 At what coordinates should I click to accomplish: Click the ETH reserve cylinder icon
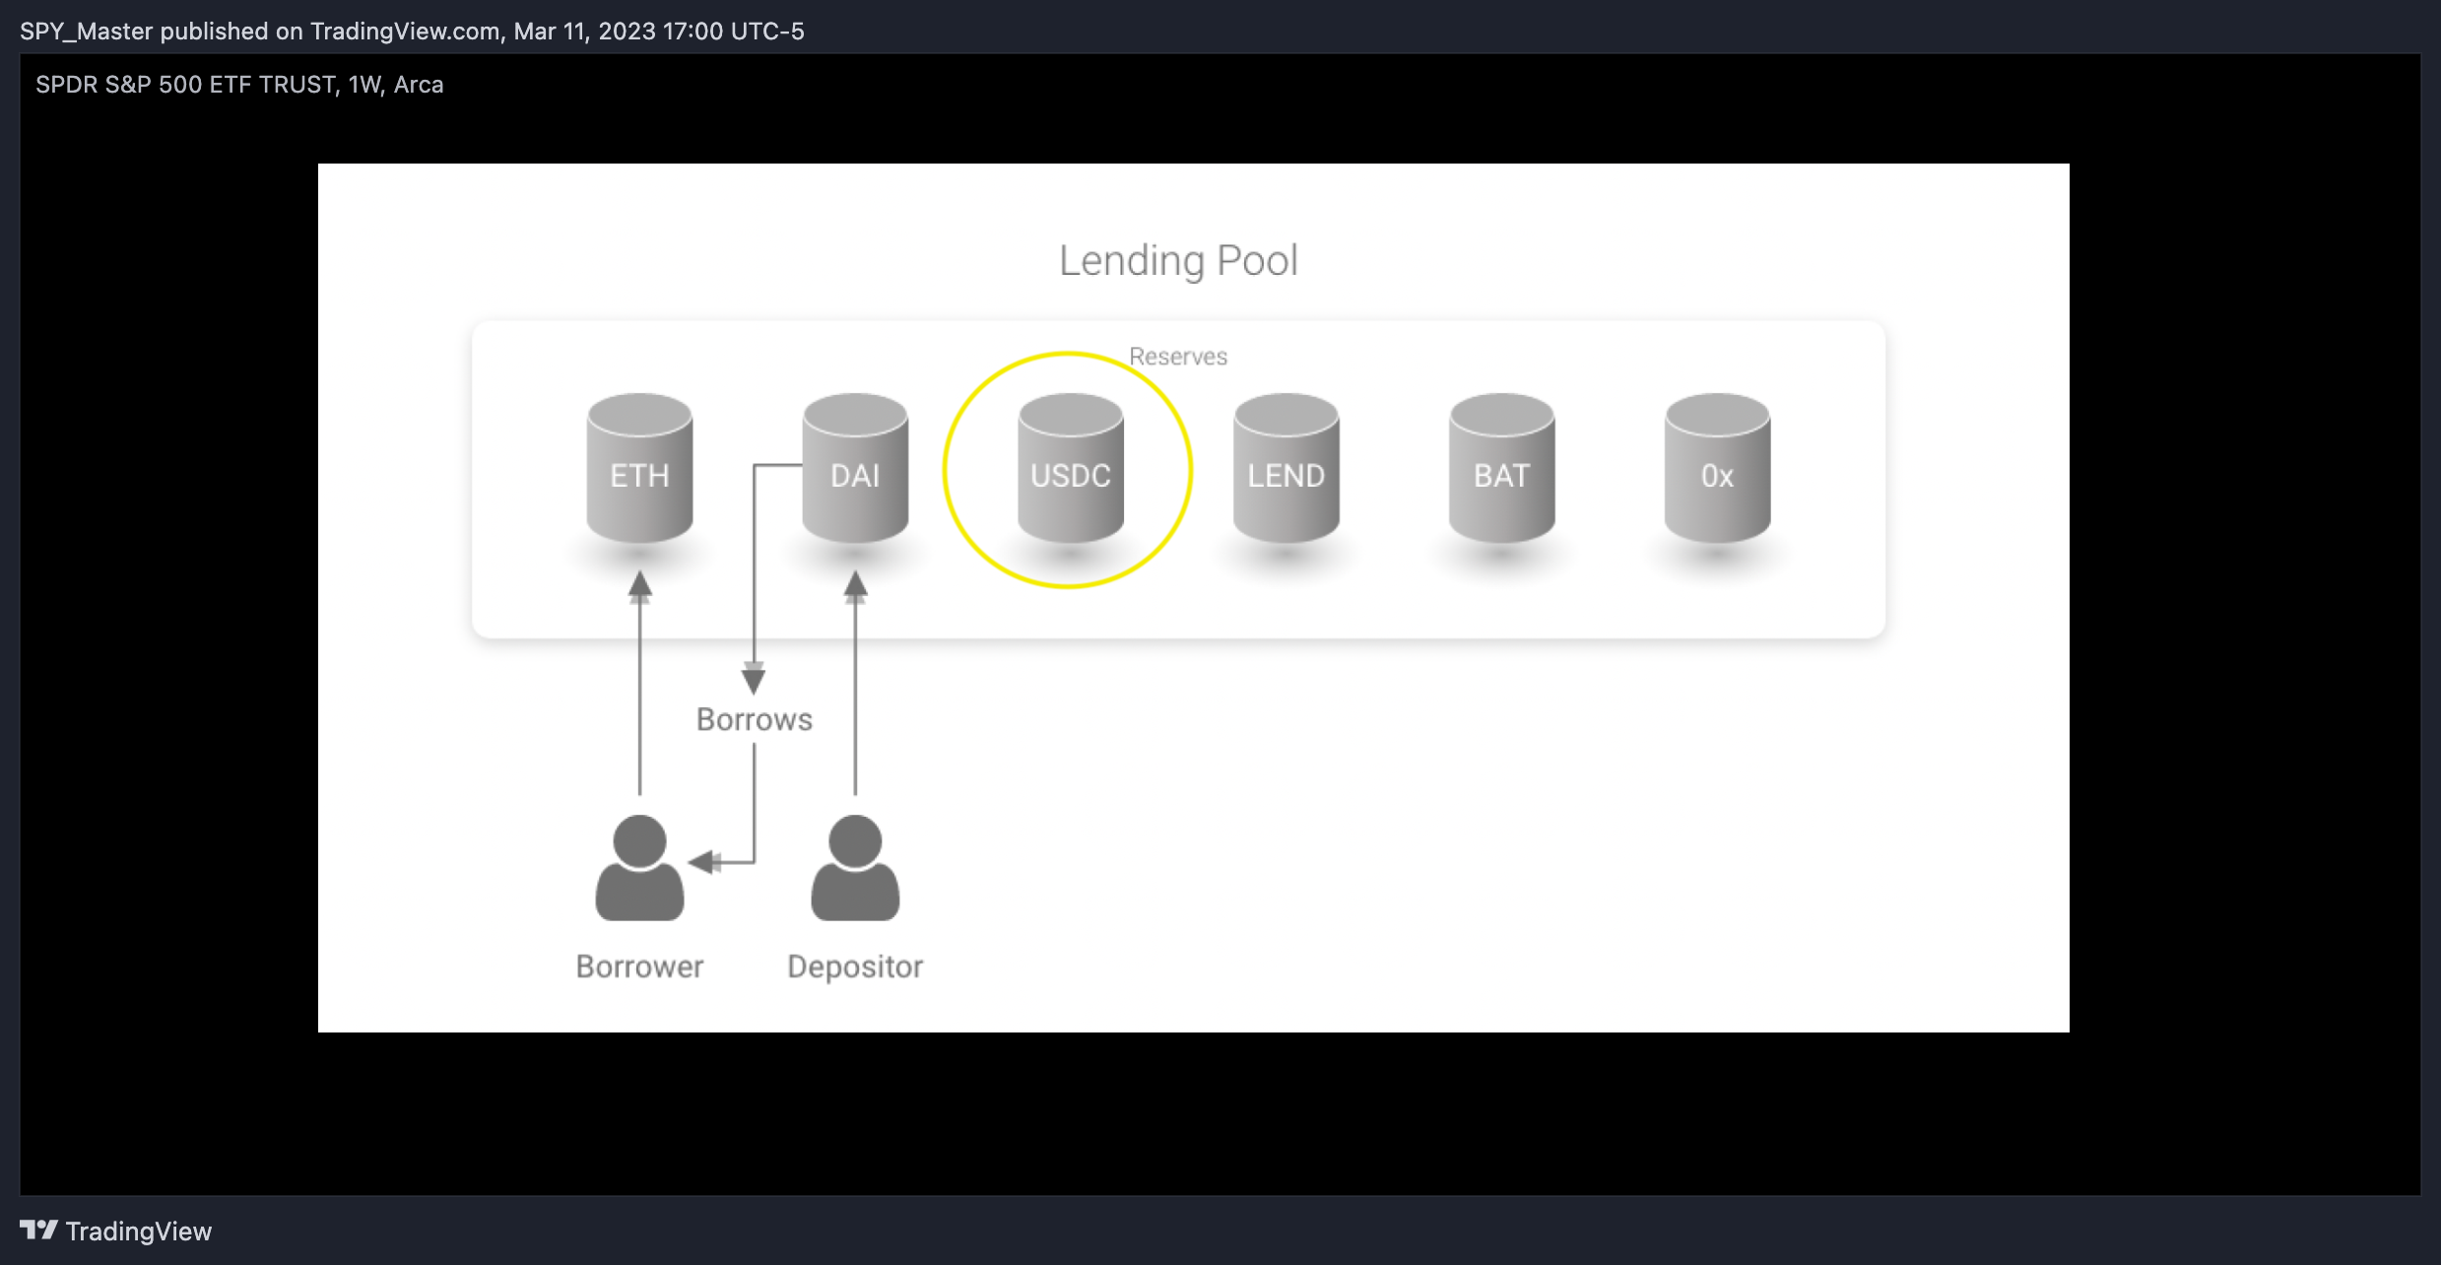point(639,468)
